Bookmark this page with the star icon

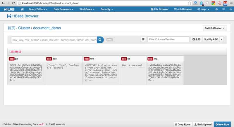tap(190, 3)
